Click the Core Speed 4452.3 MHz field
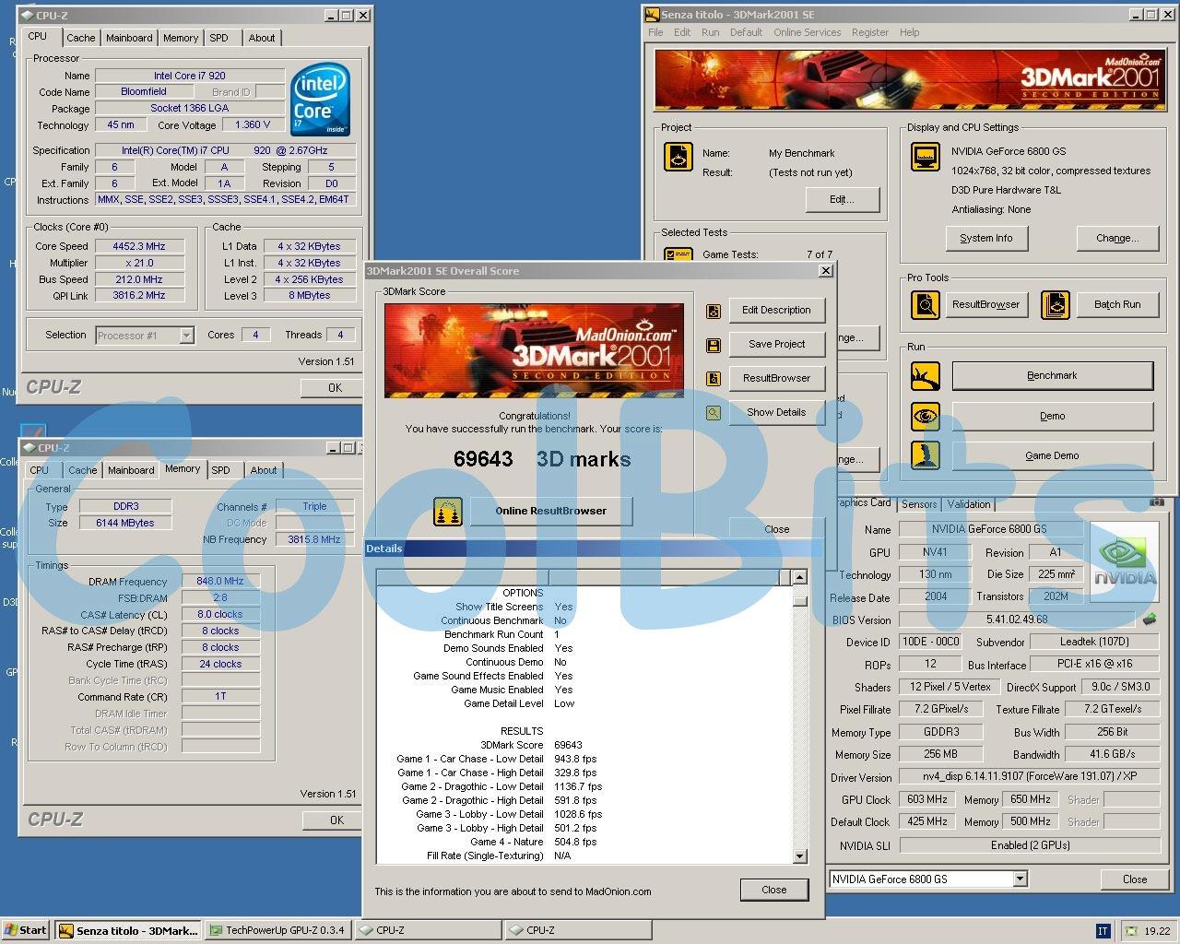 tap(140, 246)
